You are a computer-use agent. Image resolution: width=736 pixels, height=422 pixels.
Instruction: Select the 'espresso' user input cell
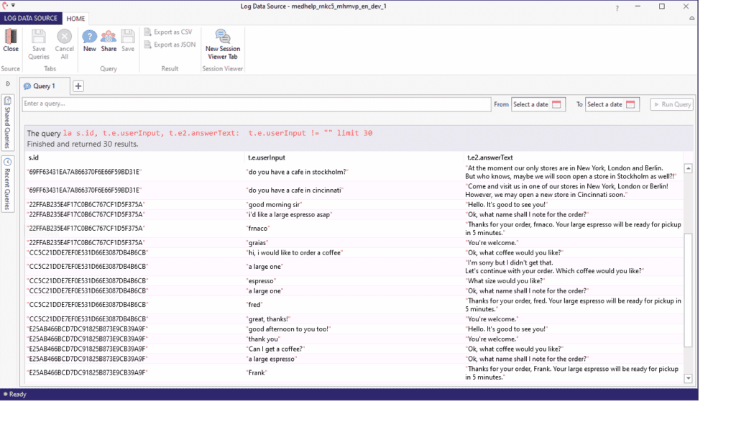[x=261, y=280]
